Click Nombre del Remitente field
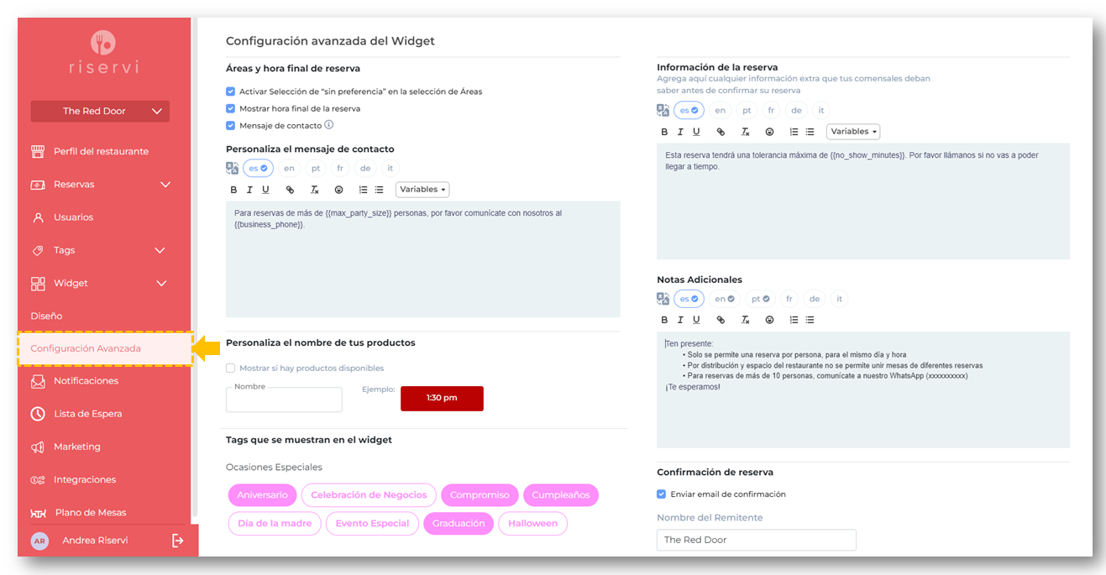Screen dimensions: 1106x575 pos(757,540)
